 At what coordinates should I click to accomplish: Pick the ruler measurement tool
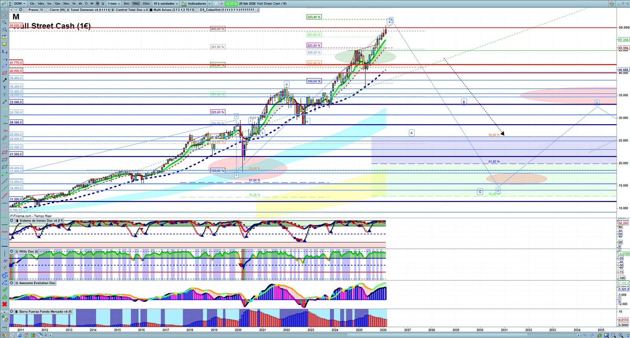(x=4, y=138)
